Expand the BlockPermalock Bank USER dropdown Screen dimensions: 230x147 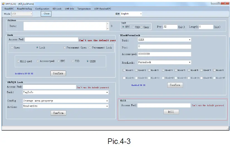pyautogui.click(x=190, y=40)
